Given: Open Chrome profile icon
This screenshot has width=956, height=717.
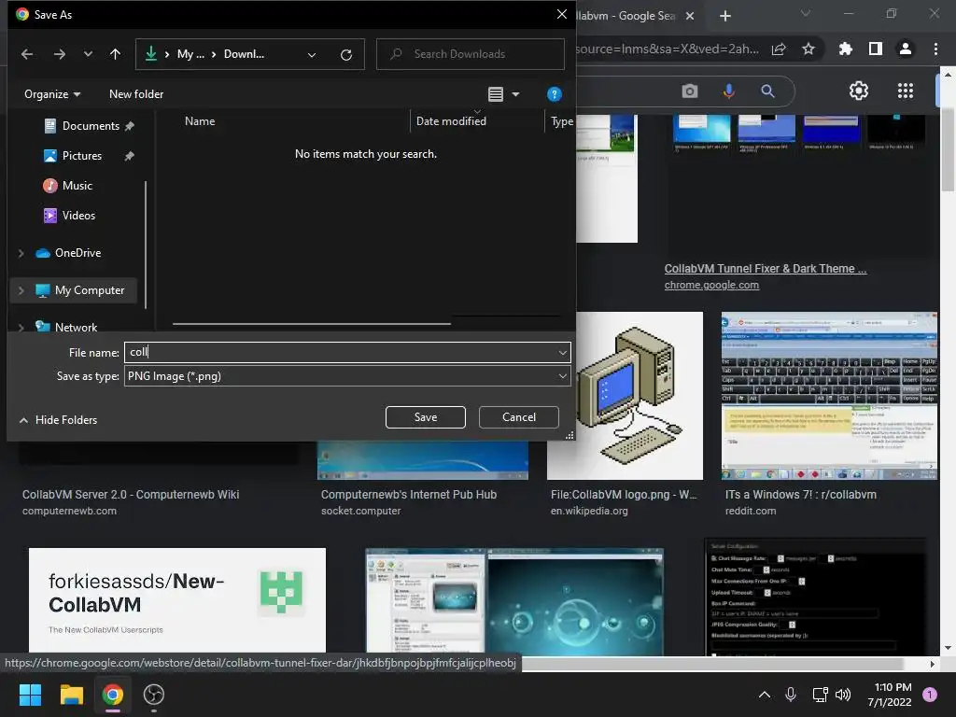Looking at the screenshot, I should 906,49.
